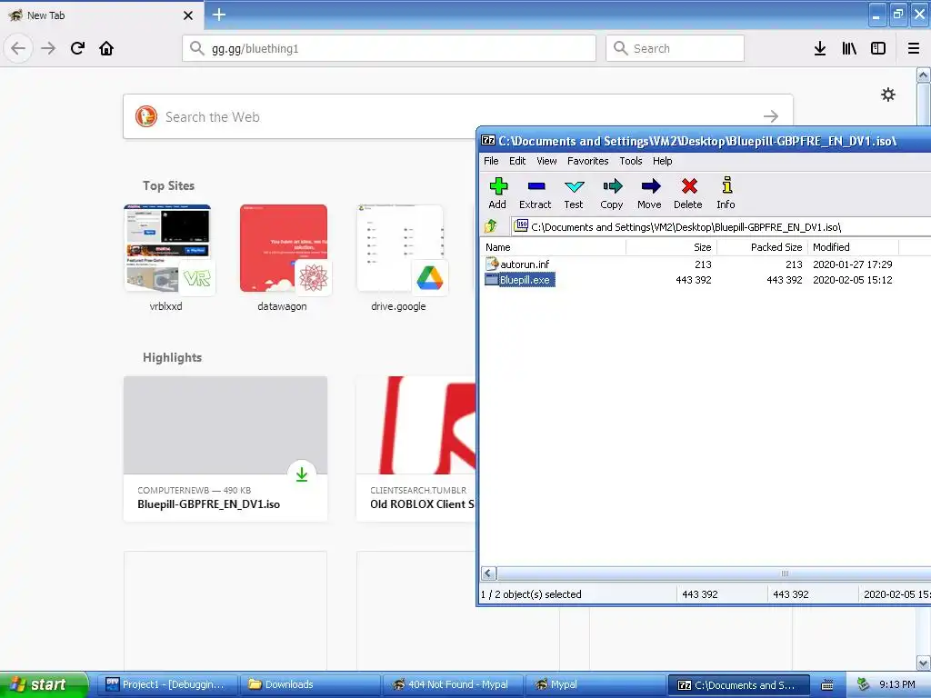Click the browser vertical scrollbar up arrow
This screenshot has width=931, height=698.
coord(923,75)
